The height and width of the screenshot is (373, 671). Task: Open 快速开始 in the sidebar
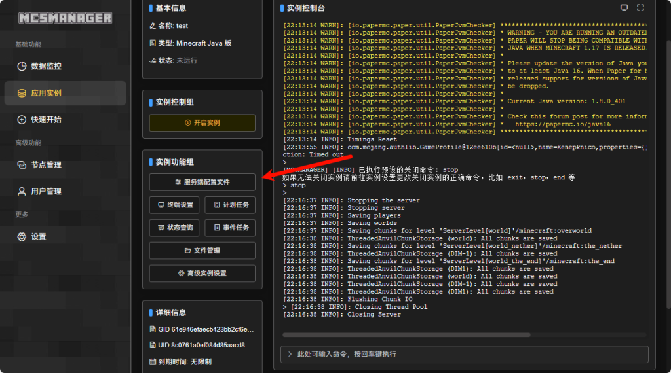point(65,120)
